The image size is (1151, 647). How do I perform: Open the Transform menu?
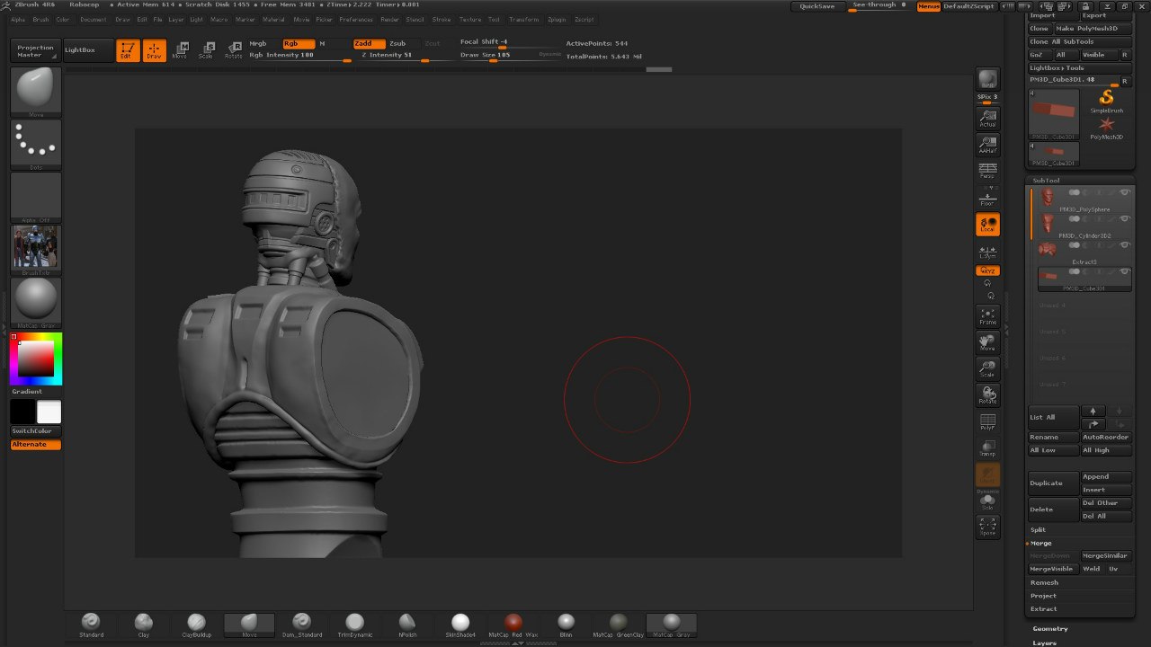[x=524, y=19]
